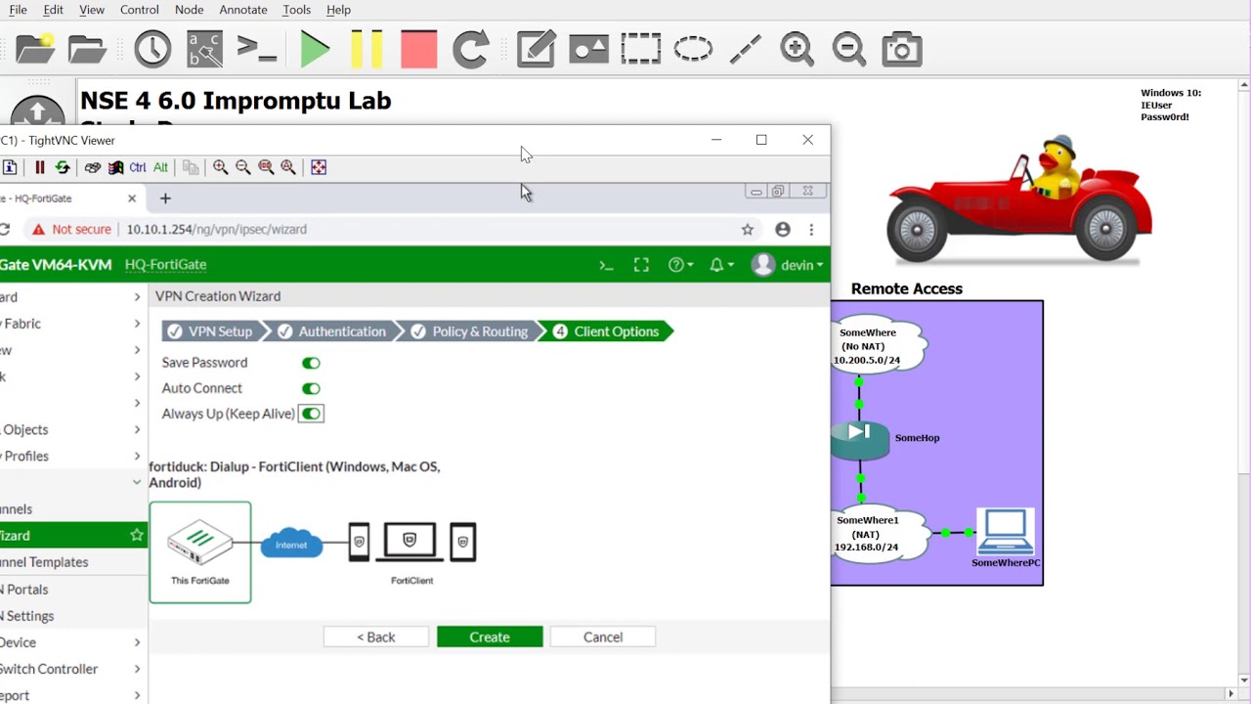Pause the TightVNC viewer session

click(x=39, y=167)
